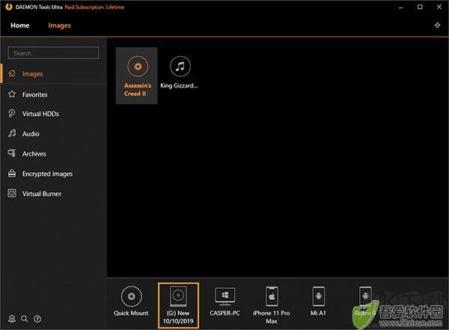This screenshot has width=449, height=330.
Task: Select the iPhone 11 Pro Max device
Action: point(272,305)
